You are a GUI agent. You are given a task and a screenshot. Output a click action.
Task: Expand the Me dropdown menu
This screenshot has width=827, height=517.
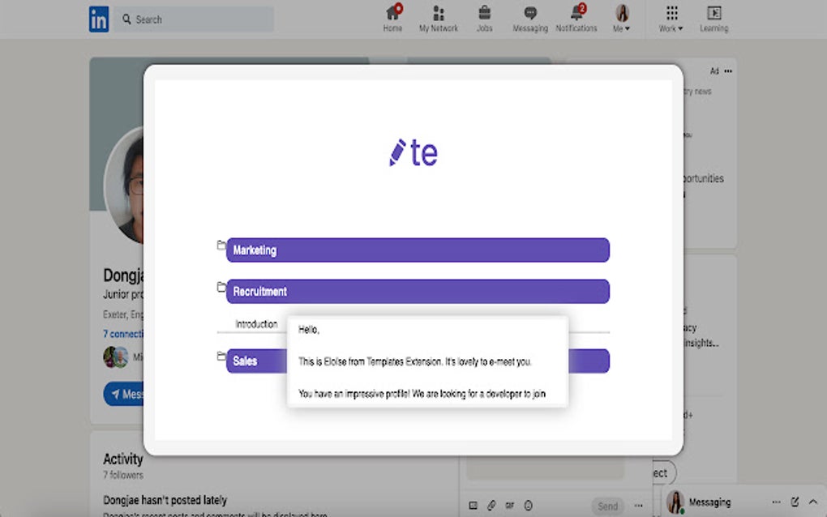pyautogui.click(x=622, y=18)
